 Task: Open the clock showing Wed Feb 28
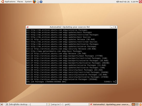[129, 2]
